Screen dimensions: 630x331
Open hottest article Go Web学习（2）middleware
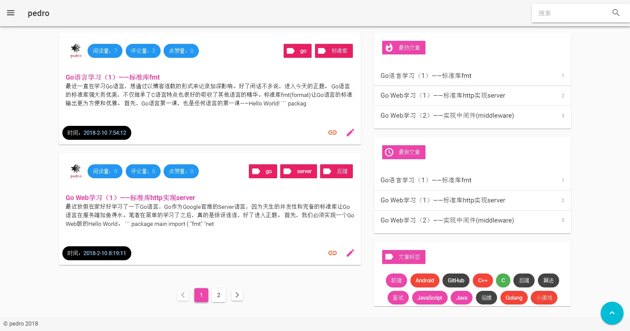(472, 116)
